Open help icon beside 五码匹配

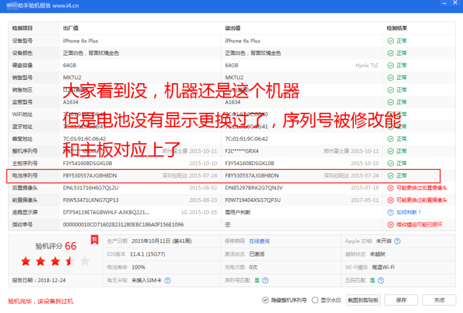pyautogui.click(x=380, y=280)
